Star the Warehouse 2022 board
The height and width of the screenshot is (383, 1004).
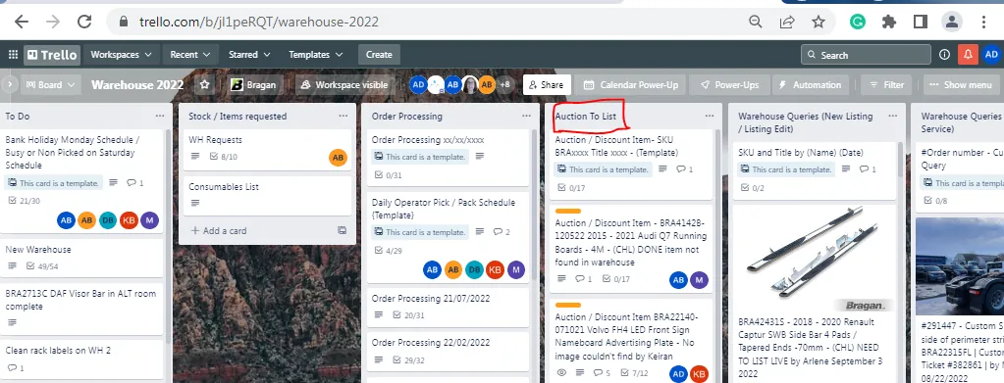pyautogui.click(x=204, y=84)
